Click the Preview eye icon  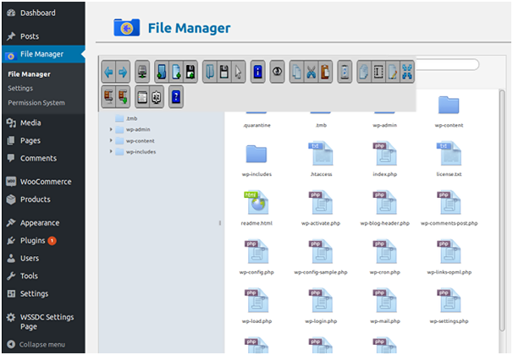click(x=277, y=72)
